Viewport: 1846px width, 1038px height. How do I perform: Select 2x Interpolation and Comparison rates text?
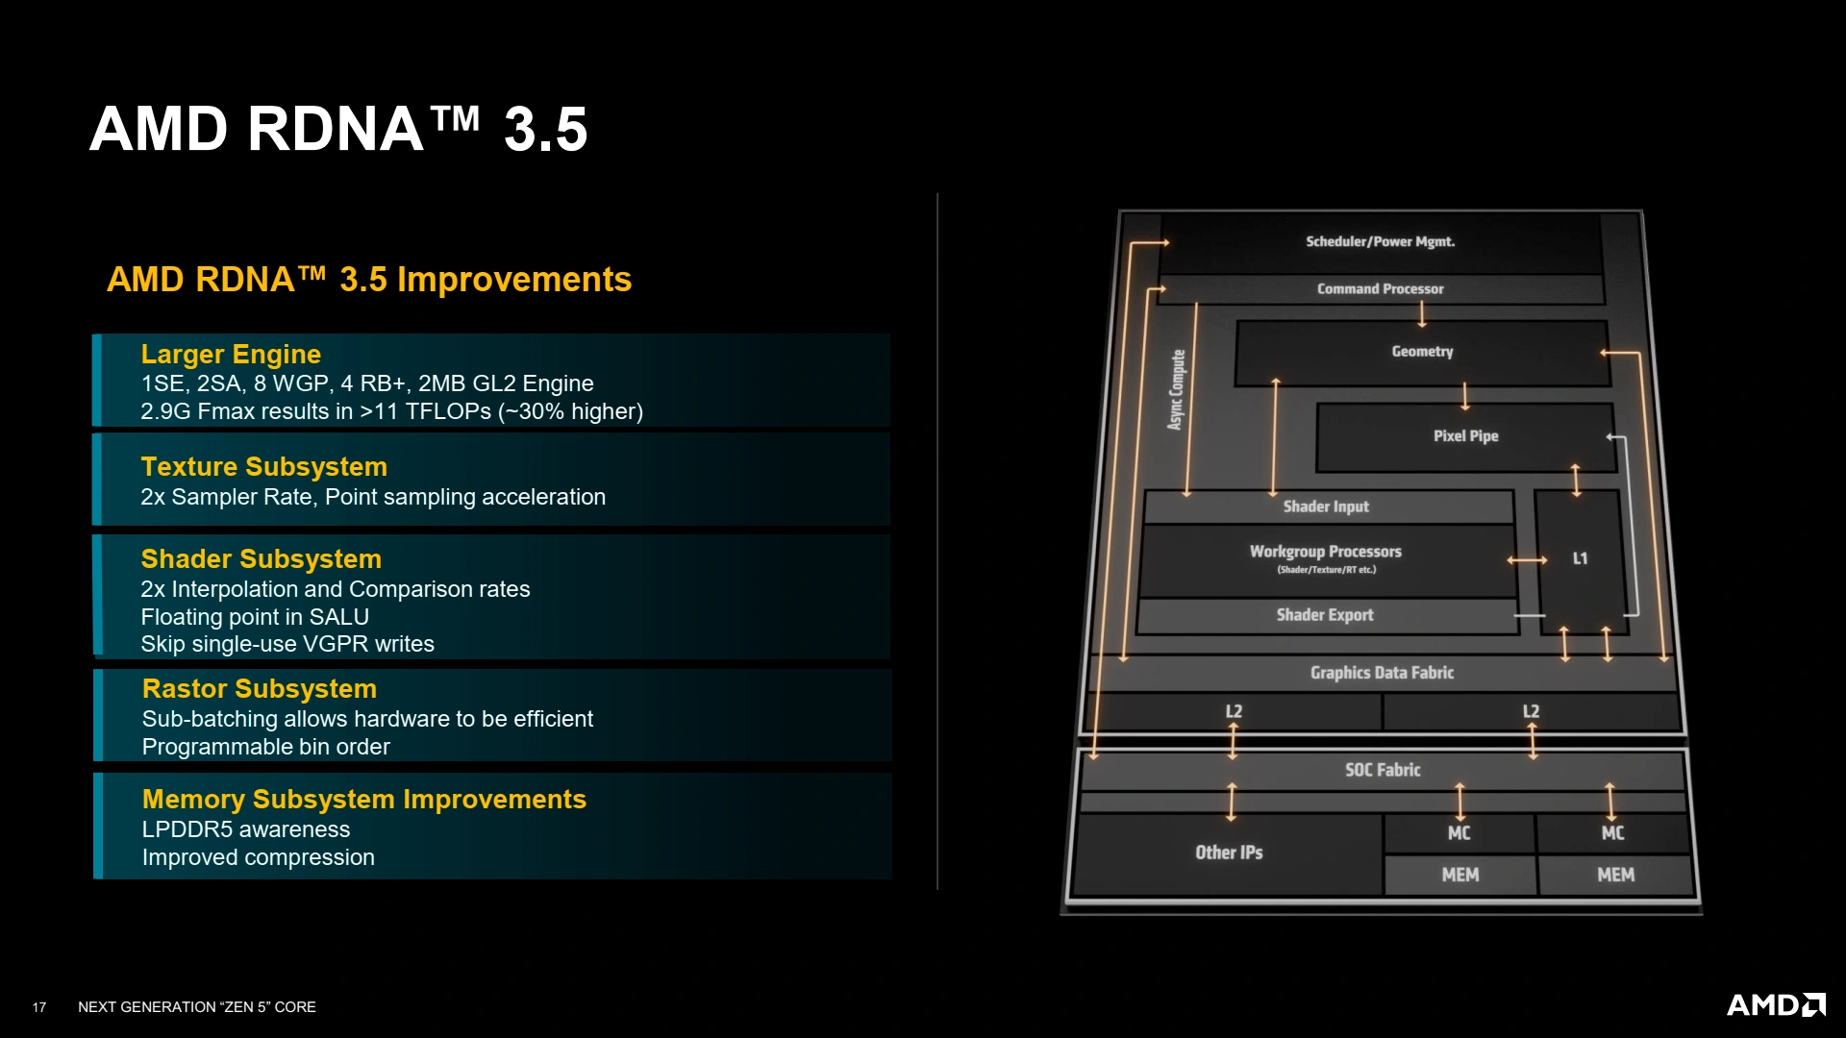coord(336,589)
